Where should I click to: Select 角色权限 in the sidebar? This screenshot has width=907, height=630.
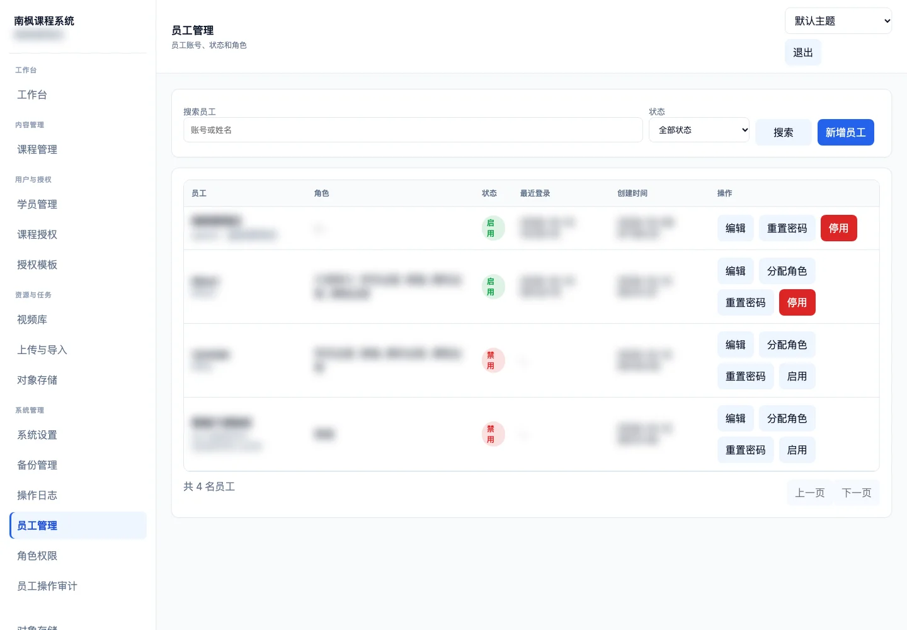(78, 556)
